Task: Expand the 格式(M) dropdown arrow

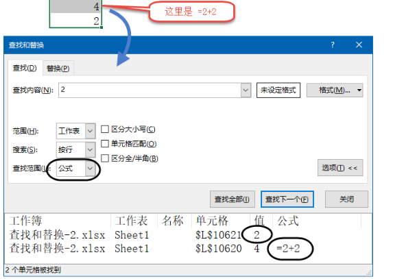Action: tap(359, 90)
